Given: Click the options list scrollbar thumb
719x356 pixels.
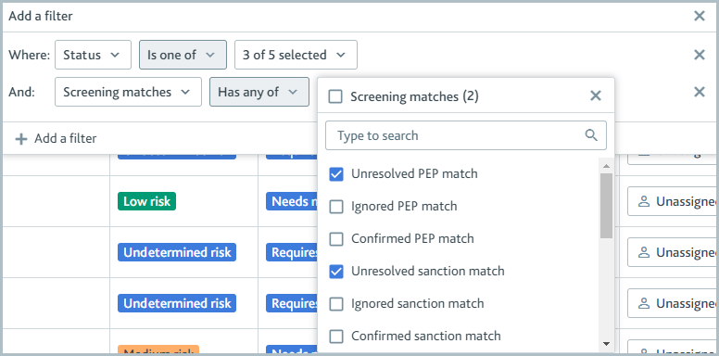Looking at the screenshot, I should coord(606,206).
